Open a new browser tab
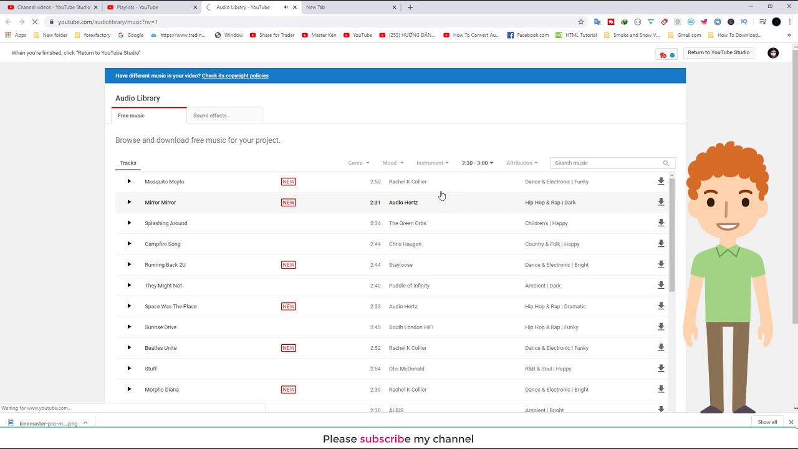The width and height of the screenshot is (798, 449). pyautogui.click(x=410, y=7)
